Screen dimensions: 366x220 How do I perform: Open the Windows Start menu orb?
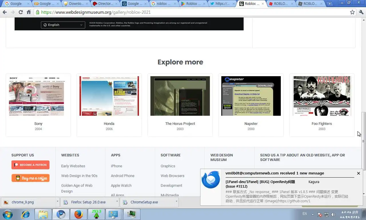coord(8,214)
